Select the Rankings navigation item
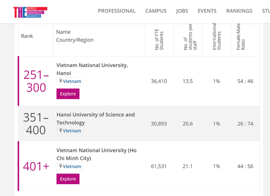This screenshot has width=270, height=196. click(x=239, y=11)
